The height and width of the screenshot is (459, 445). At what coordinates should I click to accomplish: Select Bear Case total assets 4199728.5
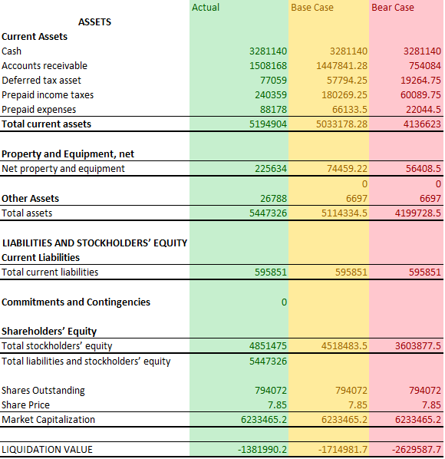tap(407, 213)
